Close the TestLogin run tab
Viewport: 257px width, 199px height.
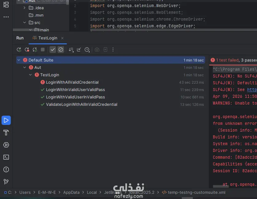[62, 38]
